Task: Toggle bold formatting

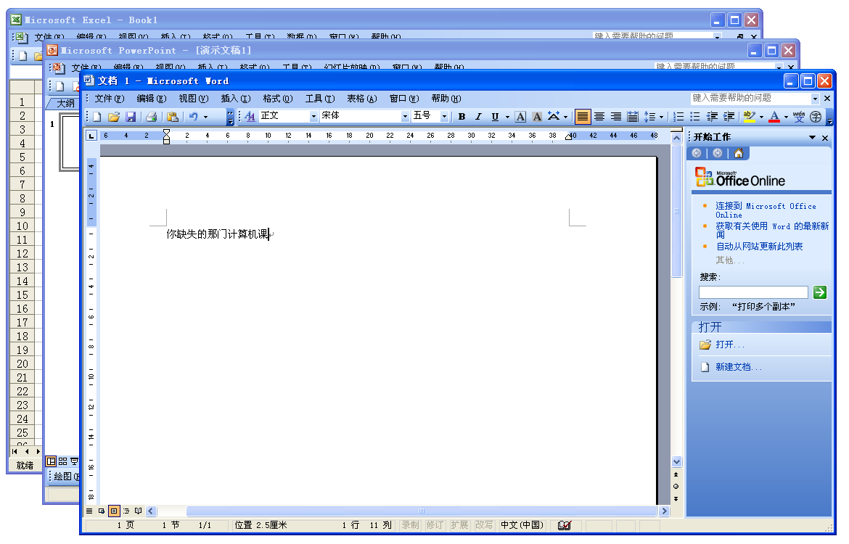Action: [x=462, y=116]
